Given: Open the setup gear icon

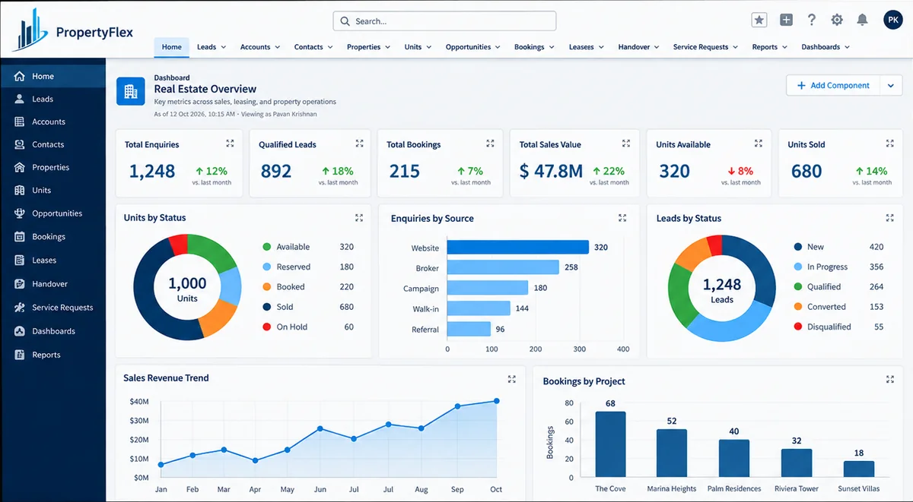Looking at the screenshot, I should pos(837,21).
